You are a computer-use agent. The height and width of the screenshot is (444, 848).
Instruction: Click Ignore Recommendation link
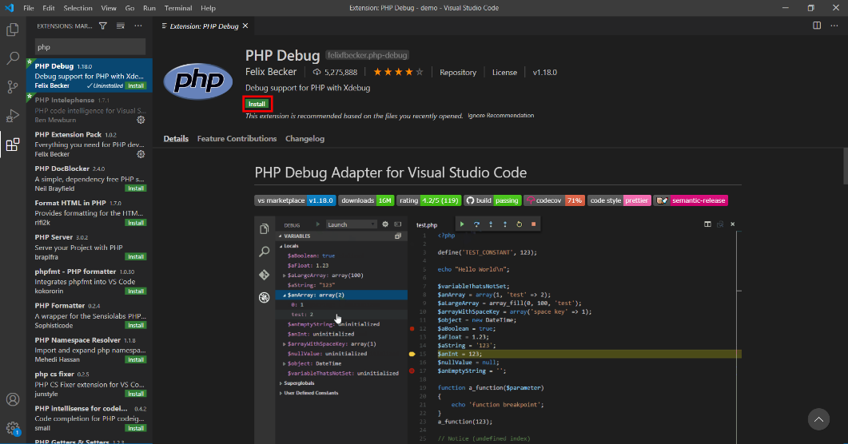tap(501, 116)
